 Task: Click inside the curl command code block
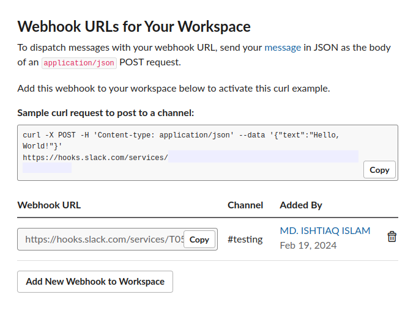(x=184, y=141)
